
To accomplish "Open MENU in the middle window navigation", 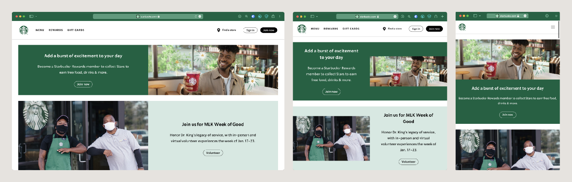I will click(x=315, y=29).
